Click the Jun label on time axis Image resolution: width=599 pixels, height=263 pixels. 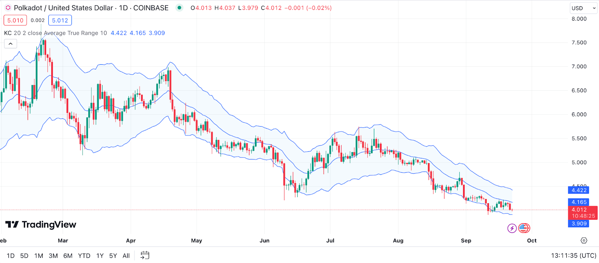point(265,241)
